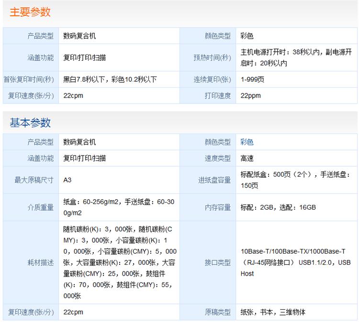Click the orange 主要参数 heading

coord(30,12)
